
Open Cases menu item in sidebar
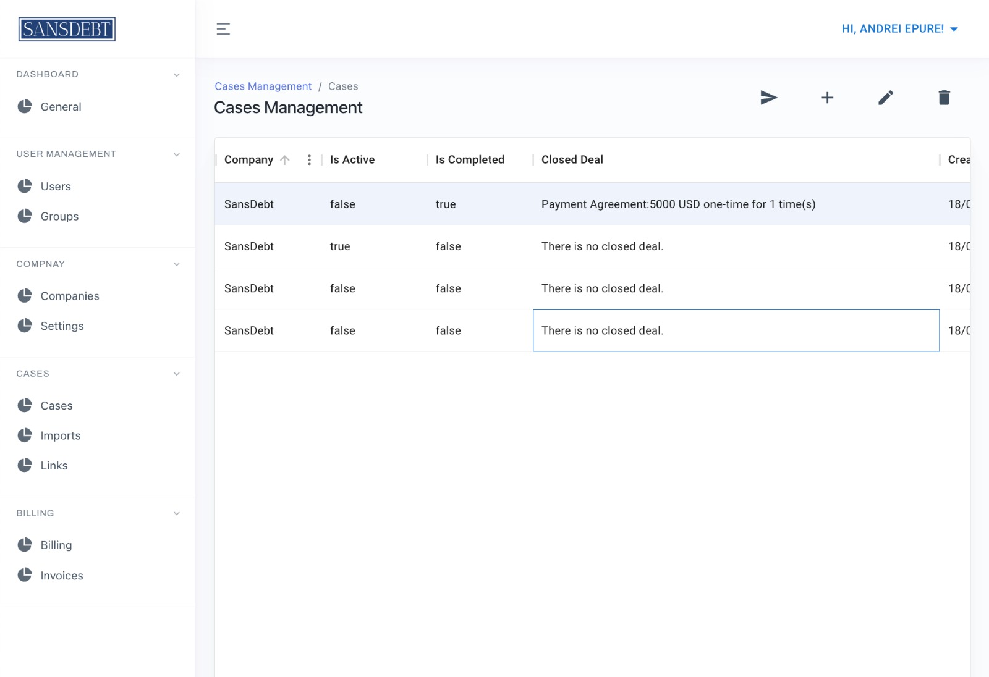click(56, 406)
